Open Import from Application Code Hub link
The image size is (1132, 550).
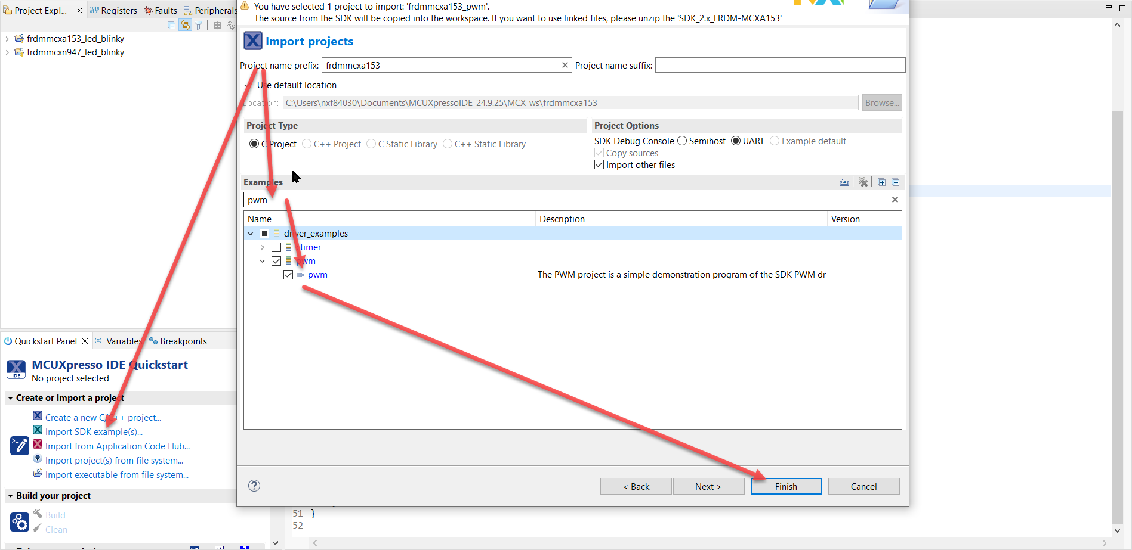[118, 446]
